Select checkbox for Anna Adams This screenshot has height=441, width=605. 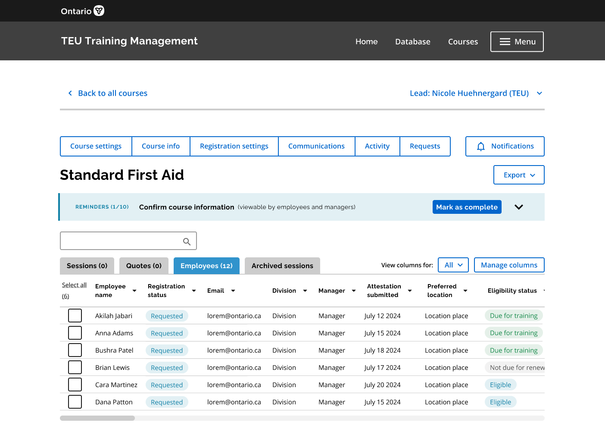point(75,333)
